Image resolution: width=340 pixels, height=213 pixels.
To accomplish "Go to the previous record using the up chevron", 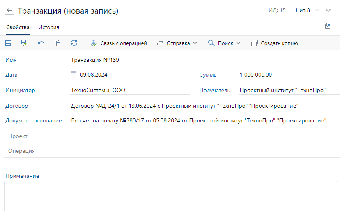I will 317,11.
